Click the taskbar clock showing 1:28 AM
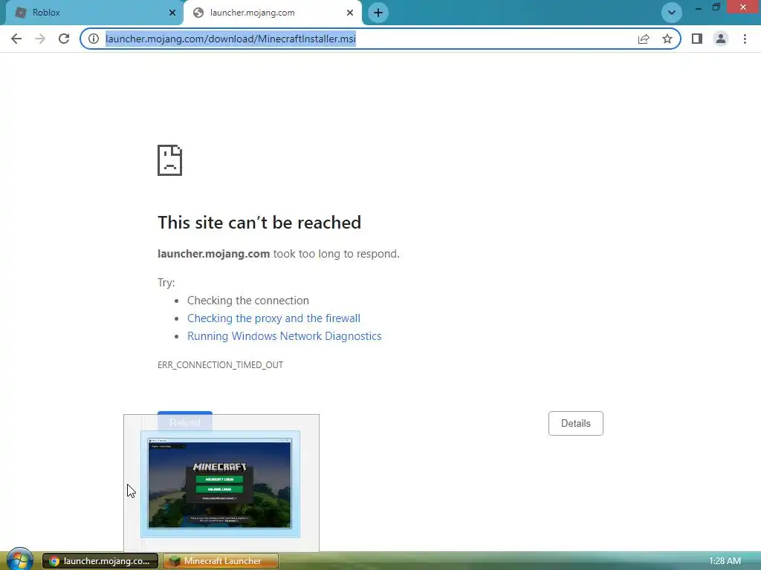761x570 pixels. coord(725,561)
